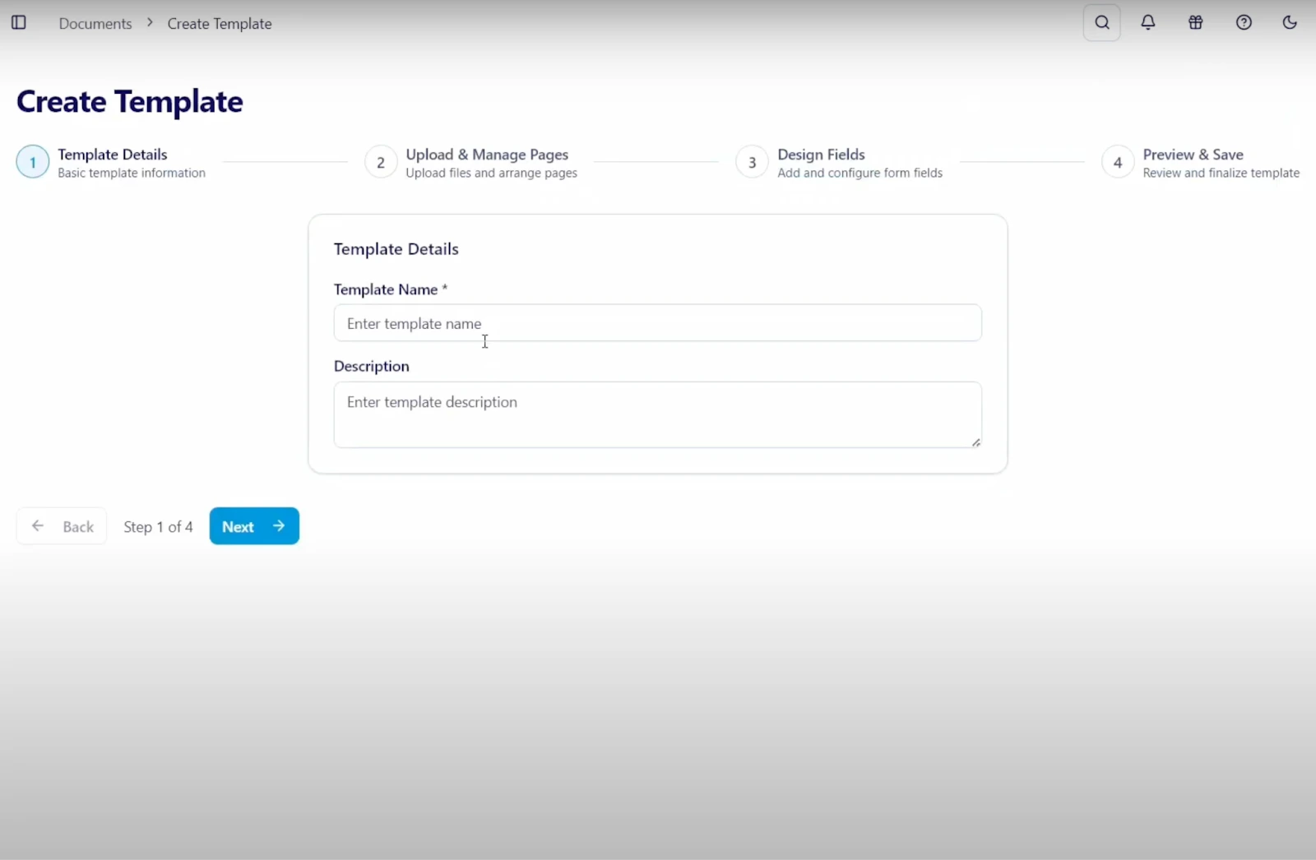The width and height of the screenshot is (1316, 860).
Task: Click the gift box icon
Action: click(1196, 23)
